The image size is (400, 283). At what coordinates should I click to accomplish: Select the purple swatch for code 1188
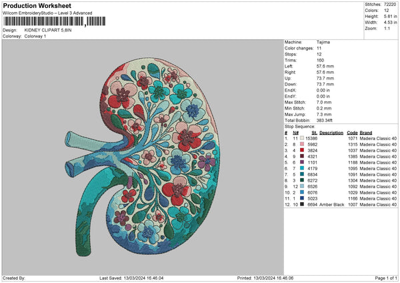point(302,162)
